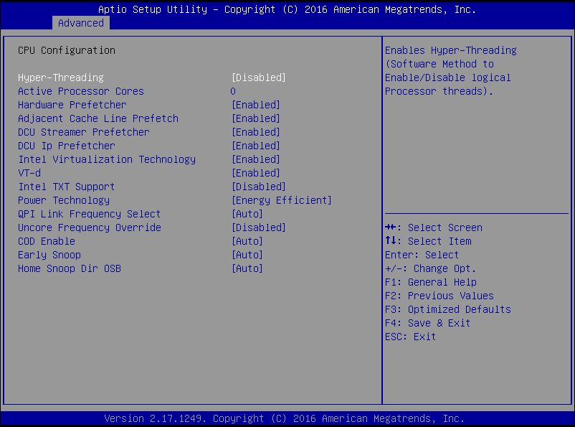575x427 pixels.
Task: Select Intel TXT Support label
Action: tap(67, 187)
